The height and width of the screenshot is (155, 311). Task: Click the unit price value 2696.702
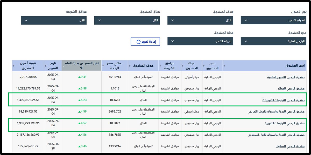coord(115,112)
